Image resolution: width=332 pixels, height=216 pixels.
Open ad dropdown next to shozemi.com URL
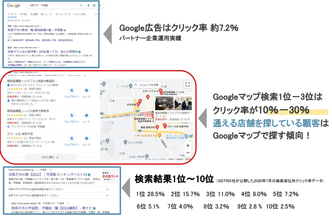tap(38, 48)
